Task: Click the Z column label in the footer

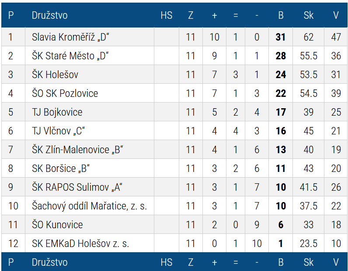Action: tap(191, 262)
